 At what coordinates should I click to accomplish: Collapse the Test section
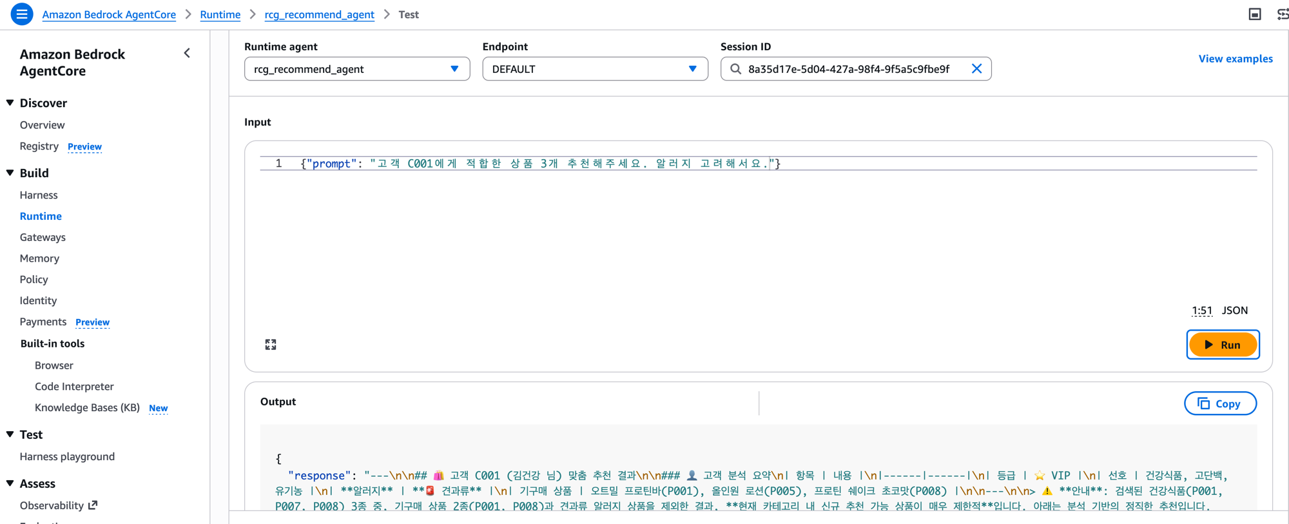click(x=10, y=434)
